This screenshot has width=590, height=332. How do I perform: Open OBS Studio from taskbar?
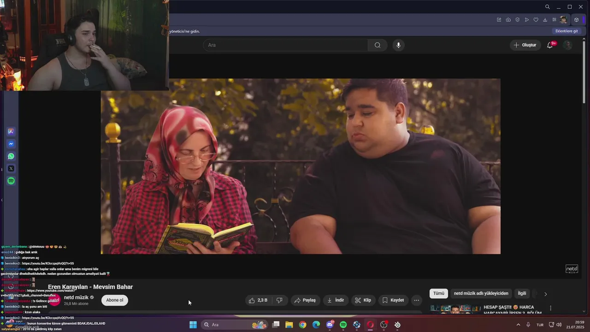tap(384, 325)
